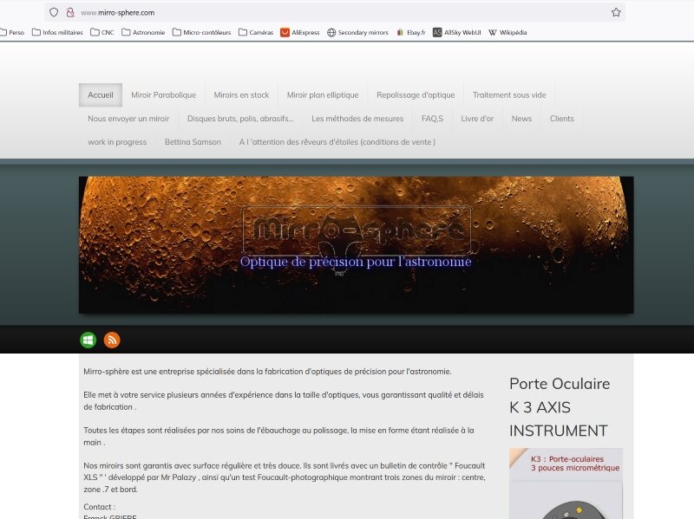Open the Infos militaires bookmarks folder
This screenshot has width=694, height=519.
point(57,32)
